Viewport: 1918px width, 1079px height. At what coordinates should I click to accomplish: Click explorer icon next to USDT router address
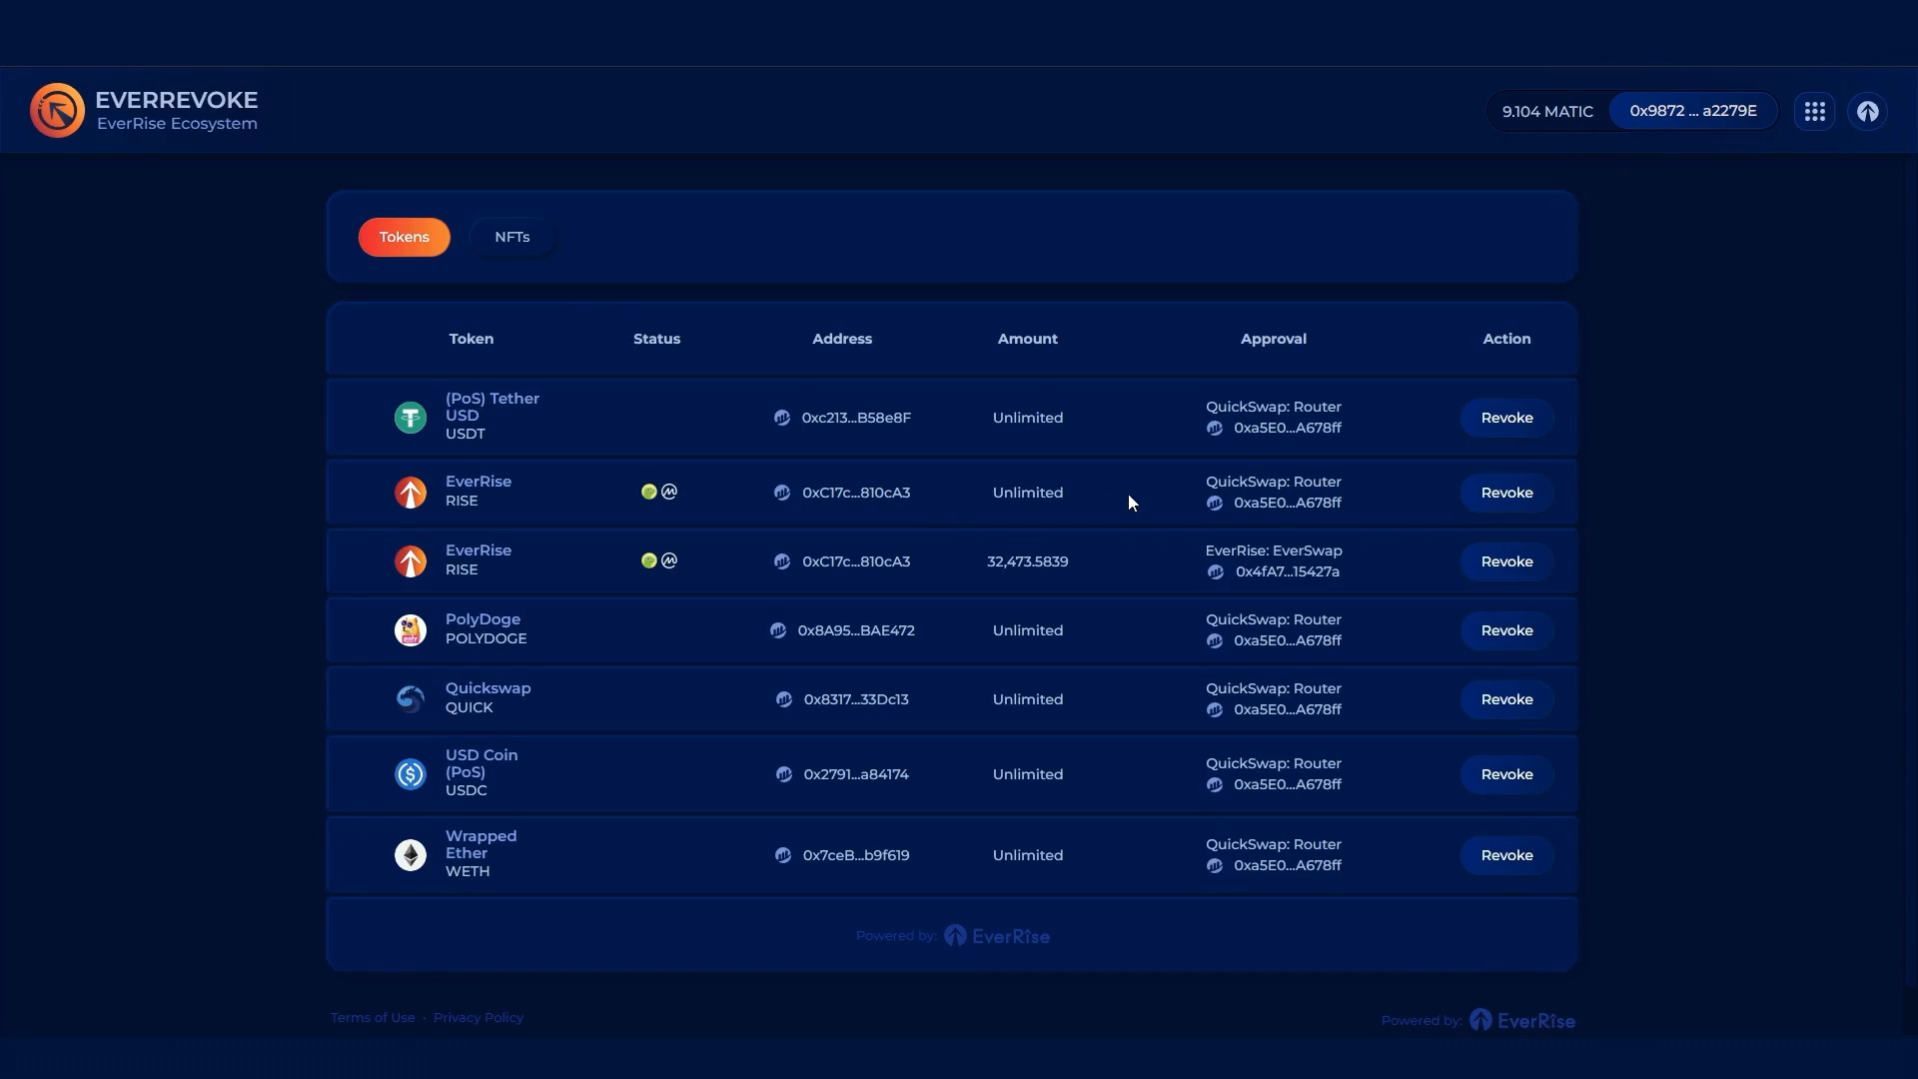[x=1215, y=429]
